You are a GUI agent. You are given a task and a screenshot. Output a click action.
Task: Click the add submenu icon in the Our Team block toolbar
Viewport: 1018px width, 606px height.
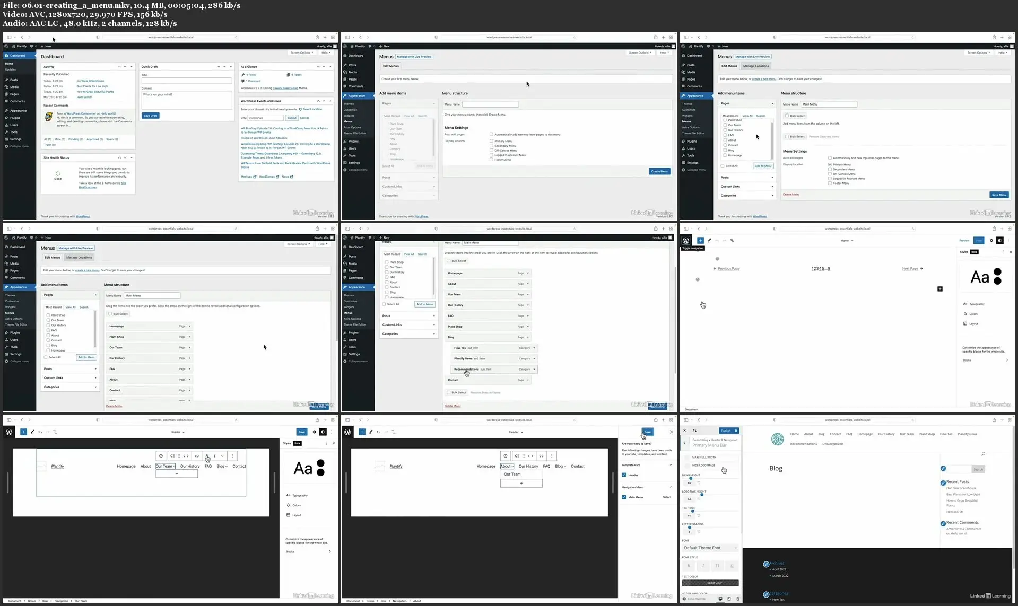point(172,456)
